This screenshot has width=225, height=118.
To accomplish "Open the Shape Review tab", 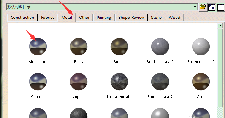I will [x=131, y=18].
